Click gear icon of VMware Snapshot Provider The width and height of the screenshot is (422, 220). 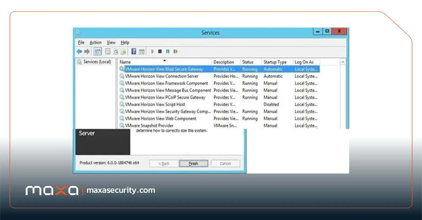[x=122, y=125]
